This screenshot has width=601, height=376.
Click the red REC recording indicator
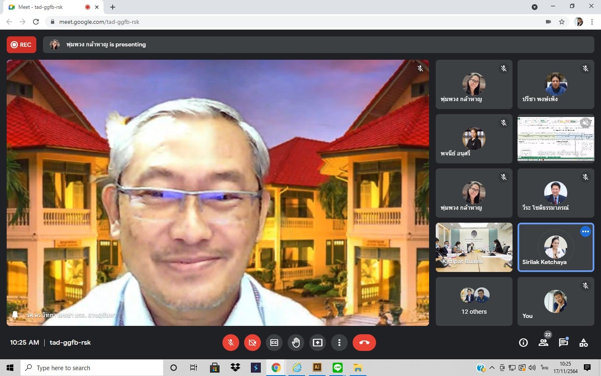click(x=21, y=45)
